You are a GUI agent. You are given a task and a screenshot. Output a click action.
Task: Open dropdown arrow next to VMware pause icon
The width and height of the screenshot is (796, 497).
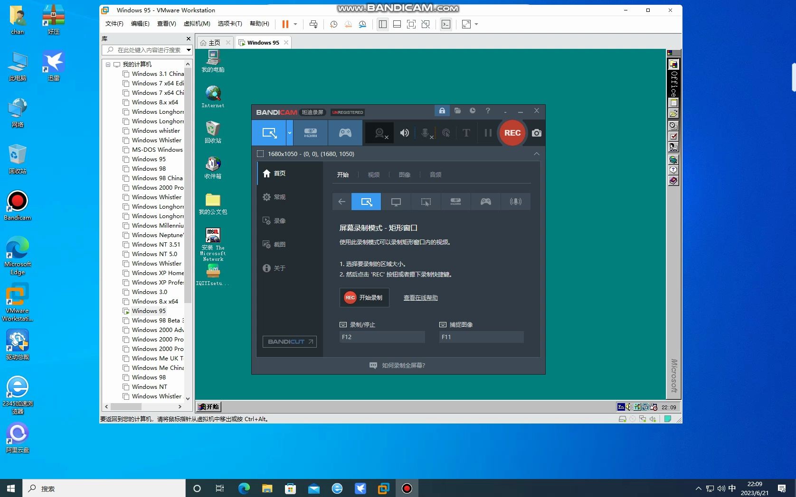295,24
